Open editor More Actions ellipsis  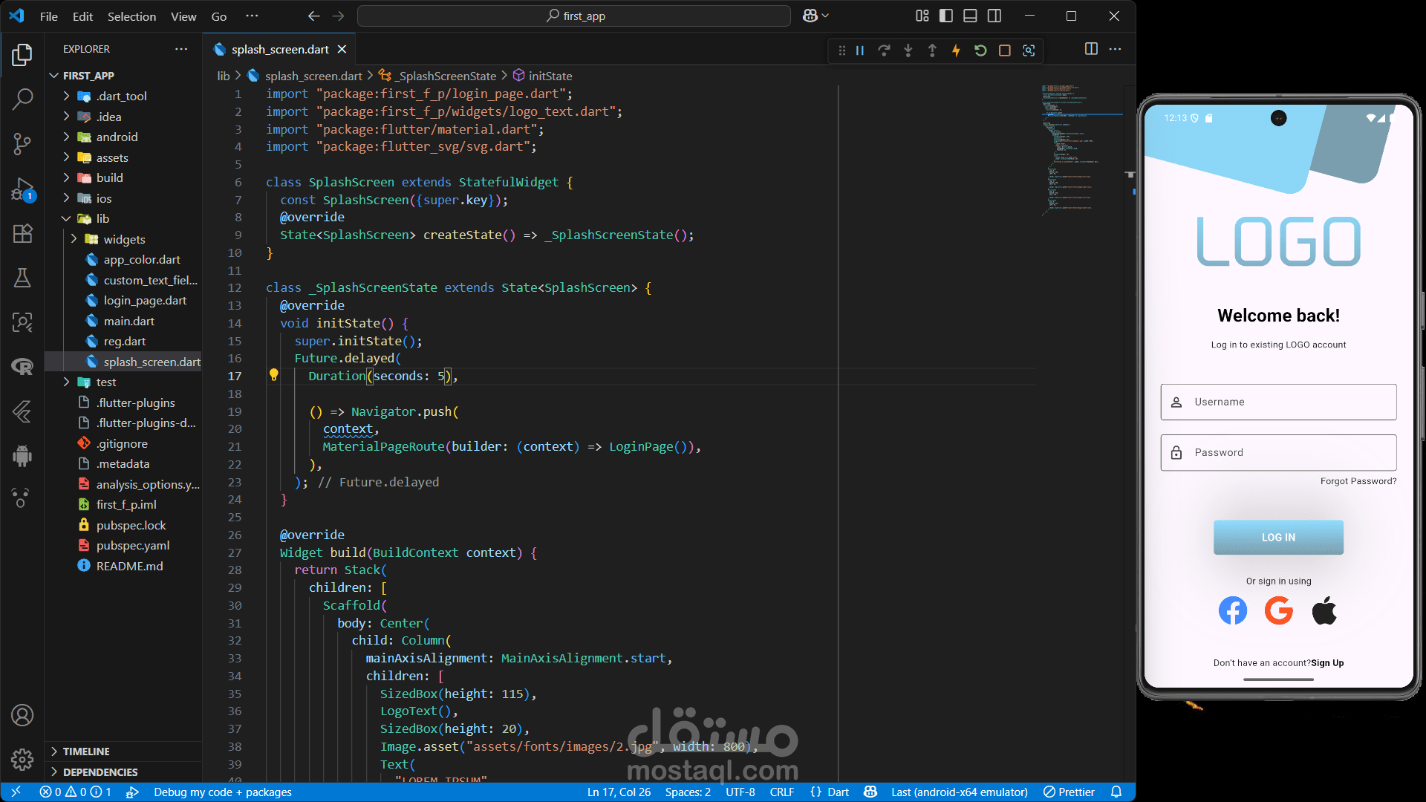pyautogui.click(x=1115, y=49)
